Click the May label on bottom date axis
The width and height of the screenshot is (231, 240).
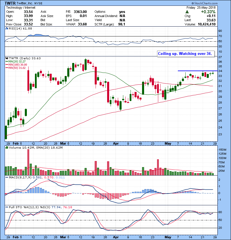coord(168,143)
